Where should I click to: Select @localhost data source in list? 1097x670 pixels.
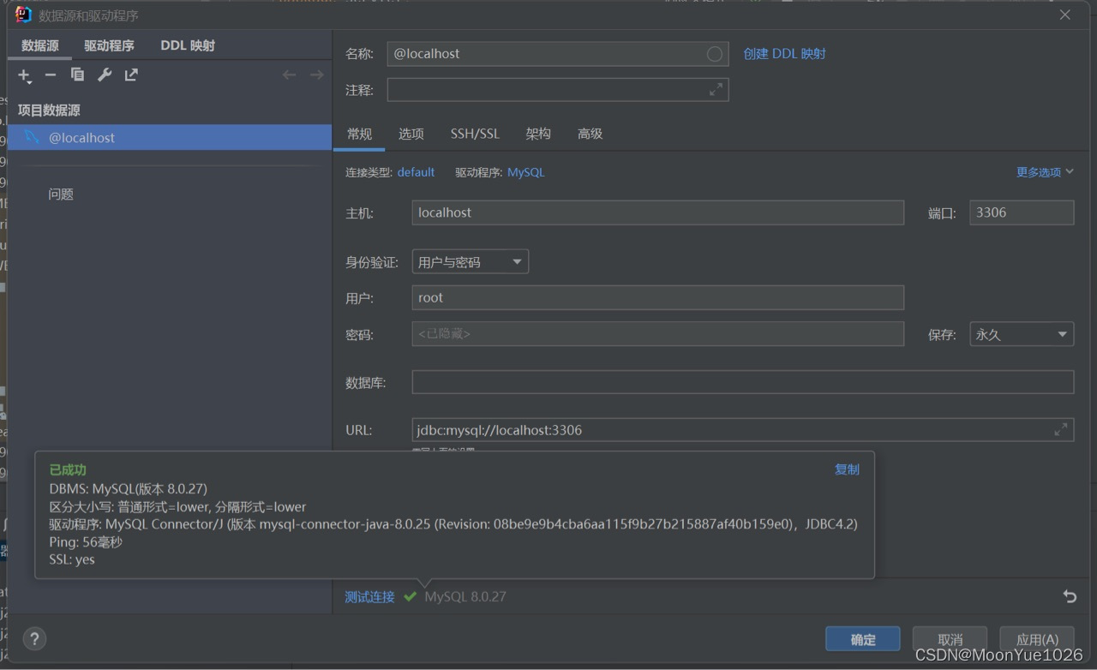point(170,137)
